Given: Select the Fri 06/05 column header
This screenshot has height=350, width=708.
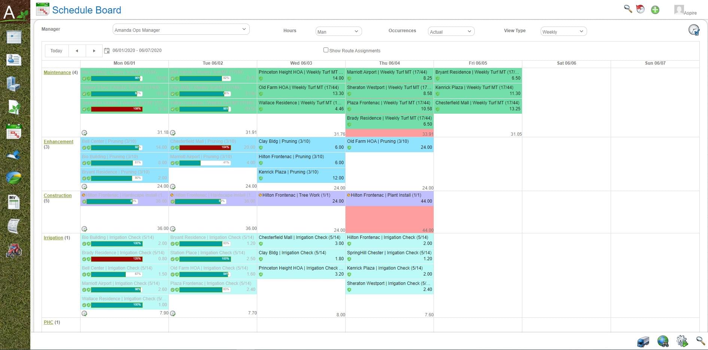Looking at the screenshot, I should (478, 63).
